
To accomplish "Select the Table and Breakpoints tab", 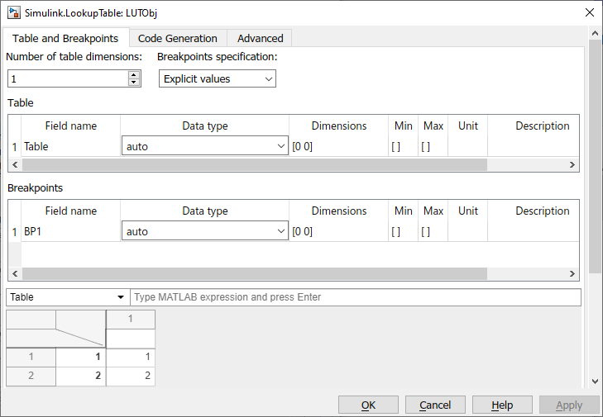I will [x=65, y=38].
